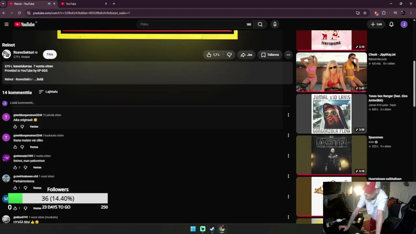Share the video with Jaa button
Image resolution: width=416 pixels, height=234 pixels.
pos(246,55)
